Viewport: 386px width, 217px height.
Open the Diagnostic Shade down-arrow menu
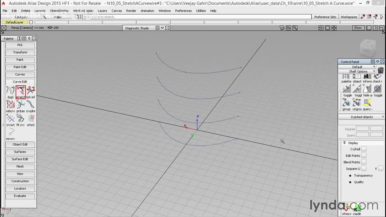pyautogui.click(x=162, y=28)
